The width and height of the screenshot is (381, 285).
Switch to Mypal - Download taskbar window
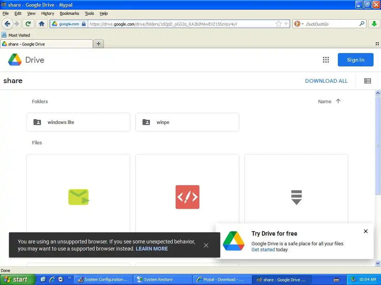point(222,280)
